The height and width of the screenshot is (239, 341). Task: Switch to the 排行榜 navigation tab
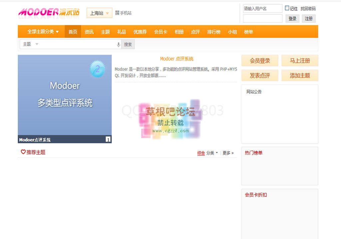point(214,32)
